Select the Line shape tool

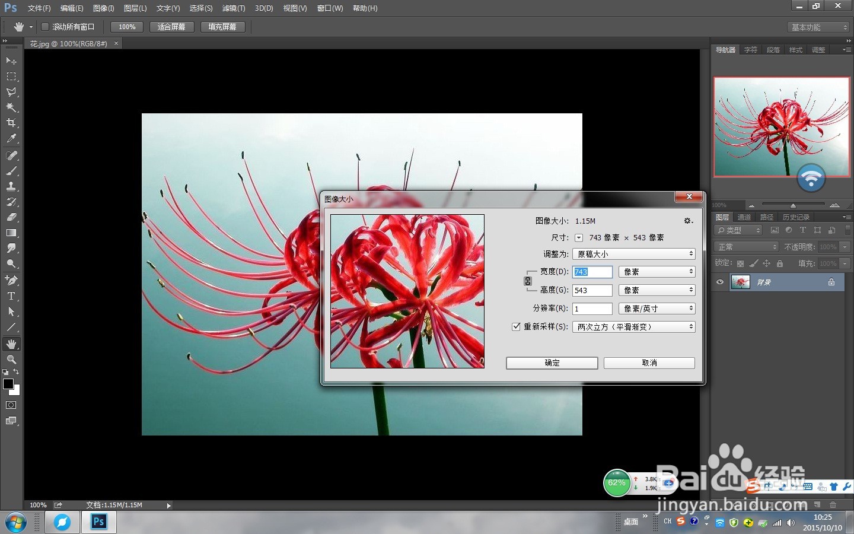coord(11,327)
